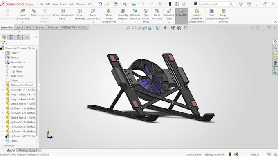
Task: Click the Home icon in title bar
Action: coord(100,4)
